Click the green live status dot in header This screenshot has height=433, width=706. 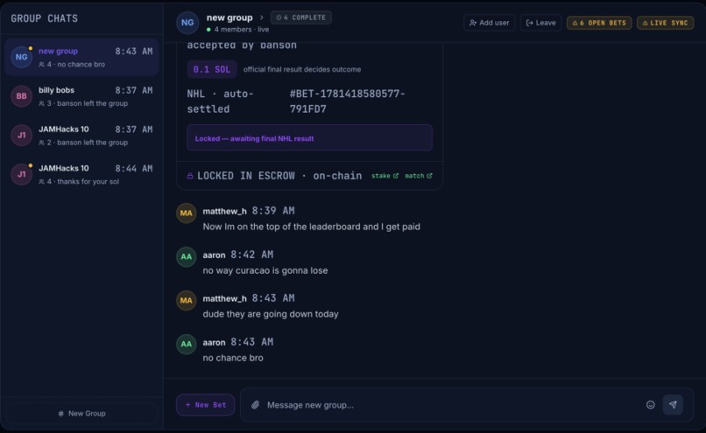click(x=208, y=30)
